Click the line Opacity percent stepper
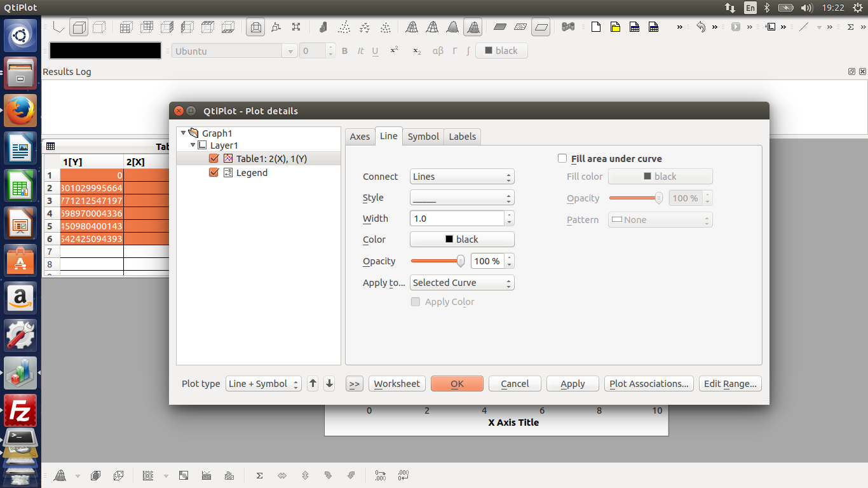 pos(509,261)
